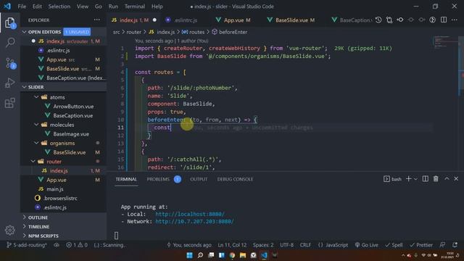
Task: Open the Extensions view
Action: coord(10,103)
